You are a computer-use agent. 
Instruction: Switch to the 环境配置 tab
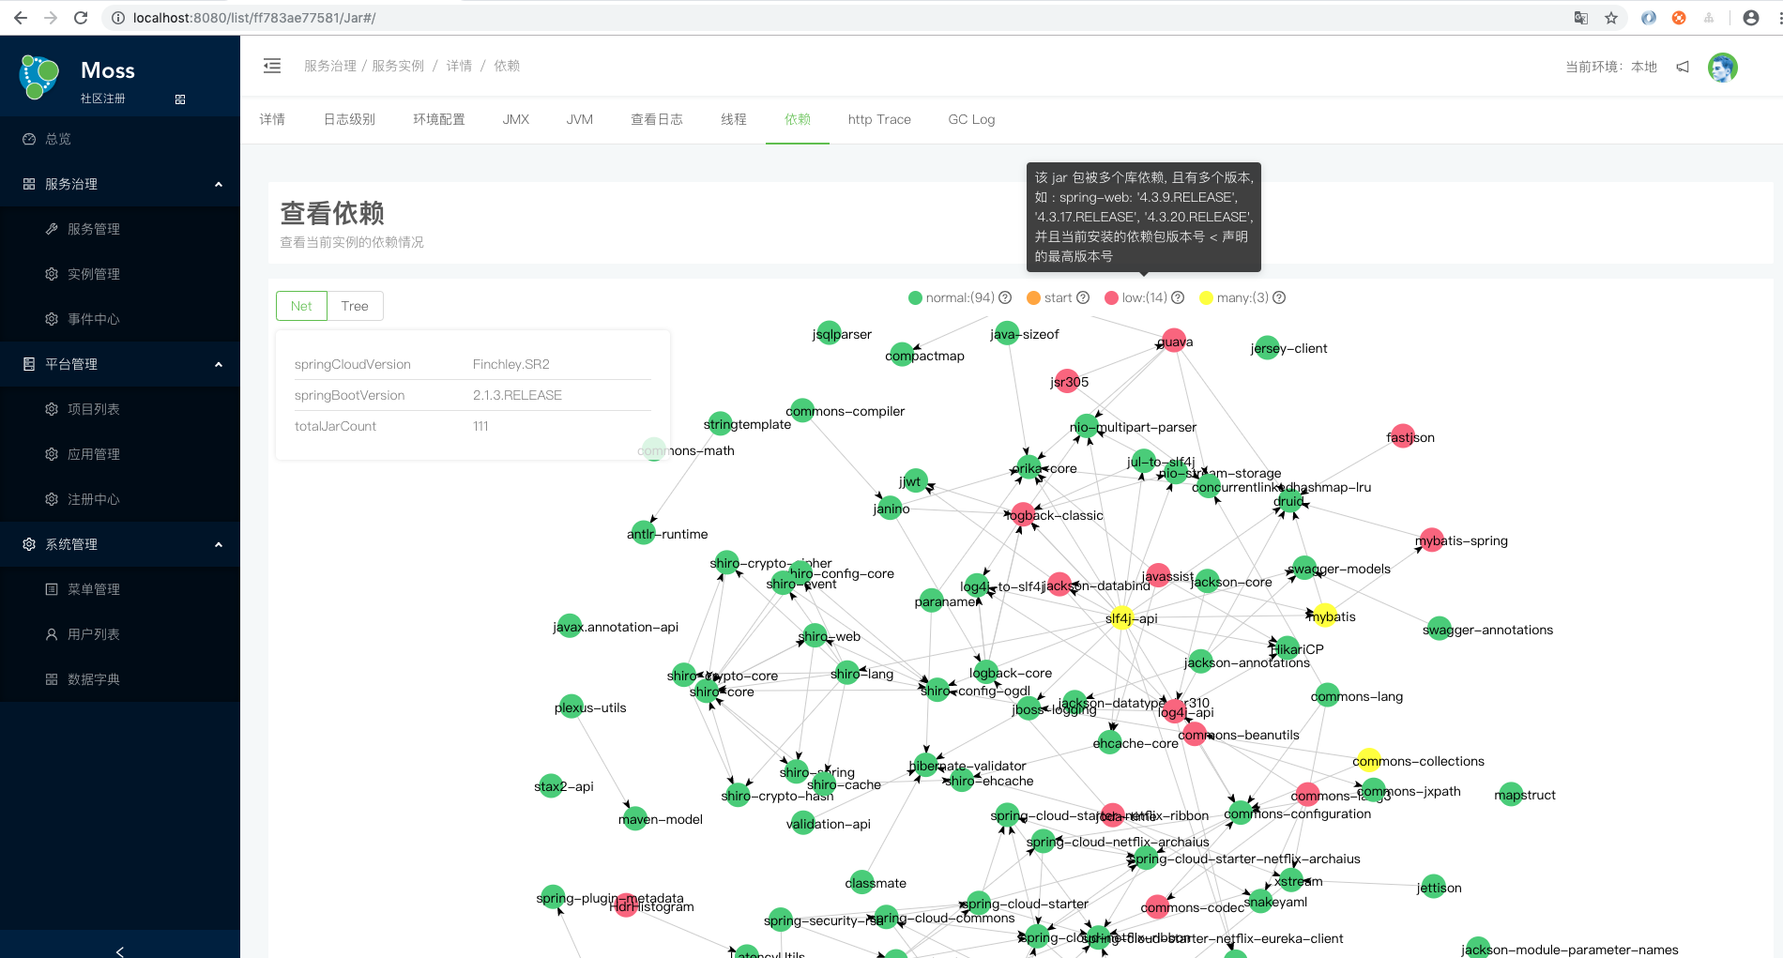(439, 119)
